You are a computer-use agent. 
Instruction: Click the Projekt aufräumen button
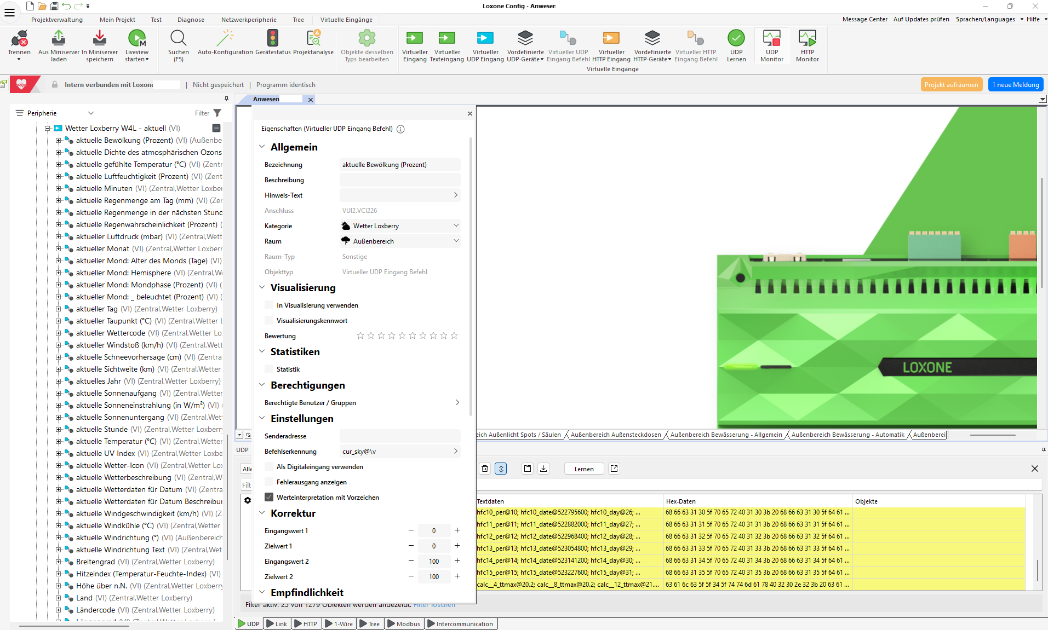(951, 85)
